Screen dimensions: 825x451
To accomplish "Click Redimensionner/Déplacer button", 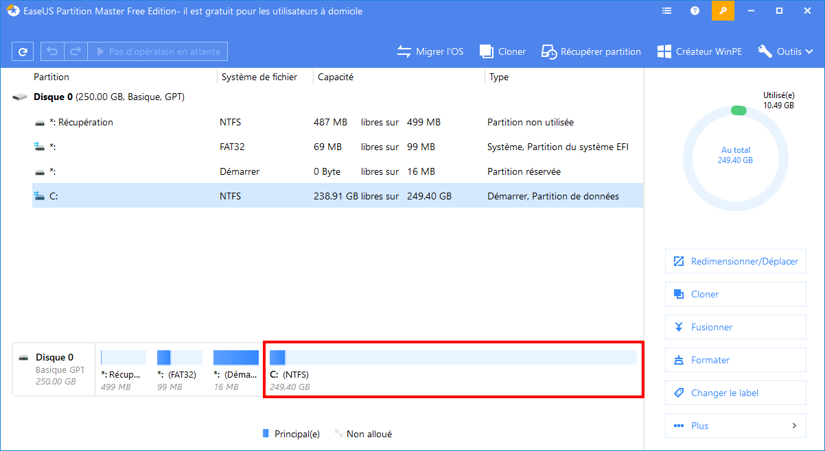I will [x=736, y=261].
